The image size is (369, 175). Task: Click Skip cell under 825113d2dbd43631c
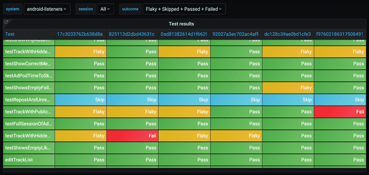(x=132, y=100)
